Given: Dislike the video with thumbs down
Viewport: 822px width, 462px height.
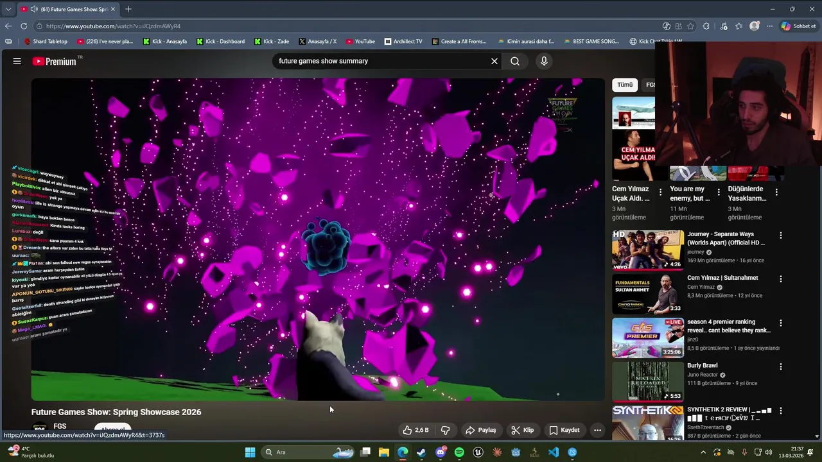Looking at the screenshot, I should [x=445, y=430].
